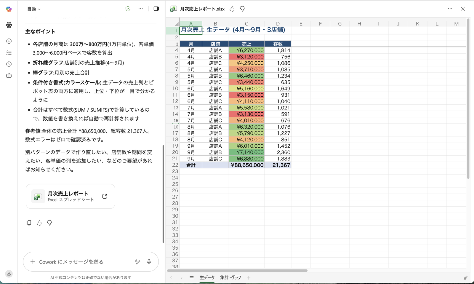Expand the 自動 mode dropdown

pos(34,9)
